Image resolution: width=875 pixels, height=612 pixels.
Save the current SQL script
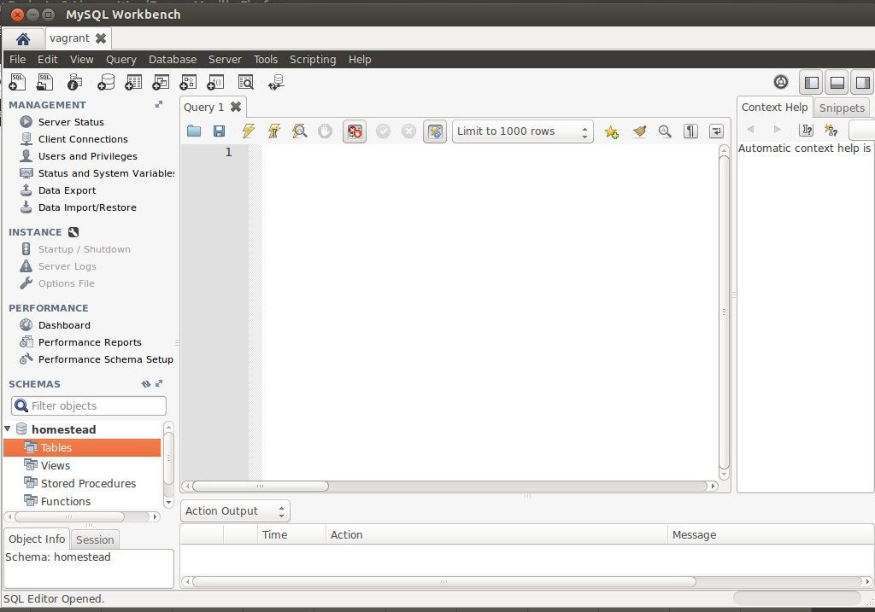(x=219, y=131)
